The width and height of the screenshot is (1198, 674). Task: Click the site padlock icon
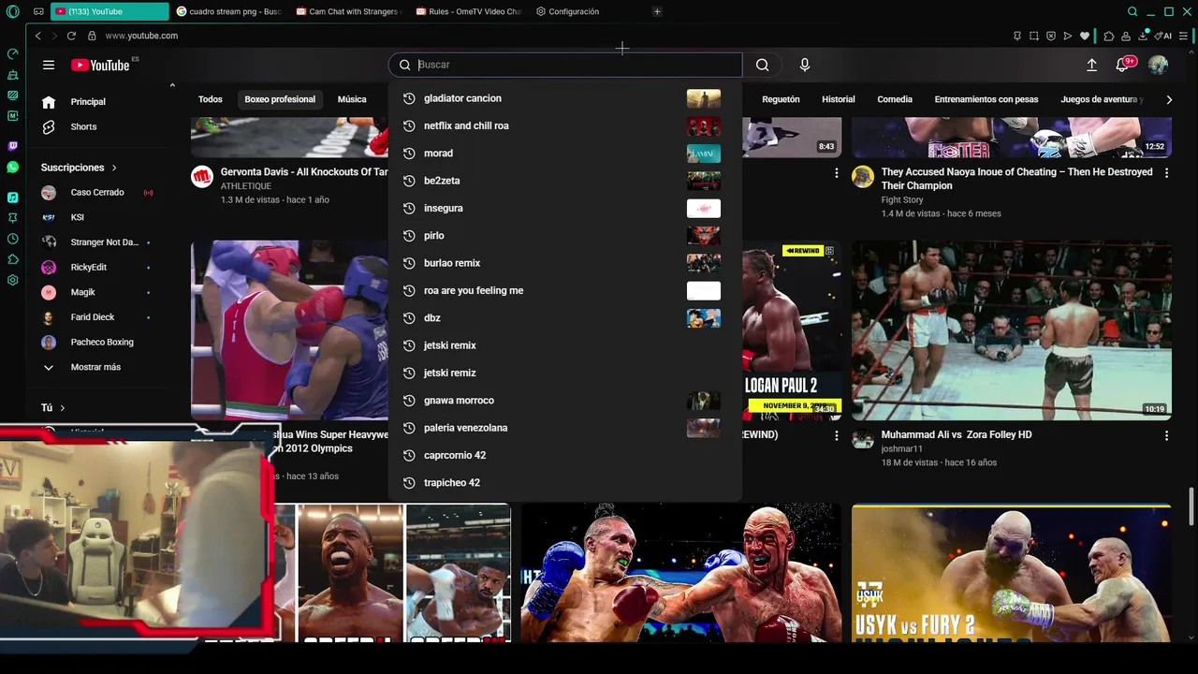pyautogui.click(x=92, y=36)
